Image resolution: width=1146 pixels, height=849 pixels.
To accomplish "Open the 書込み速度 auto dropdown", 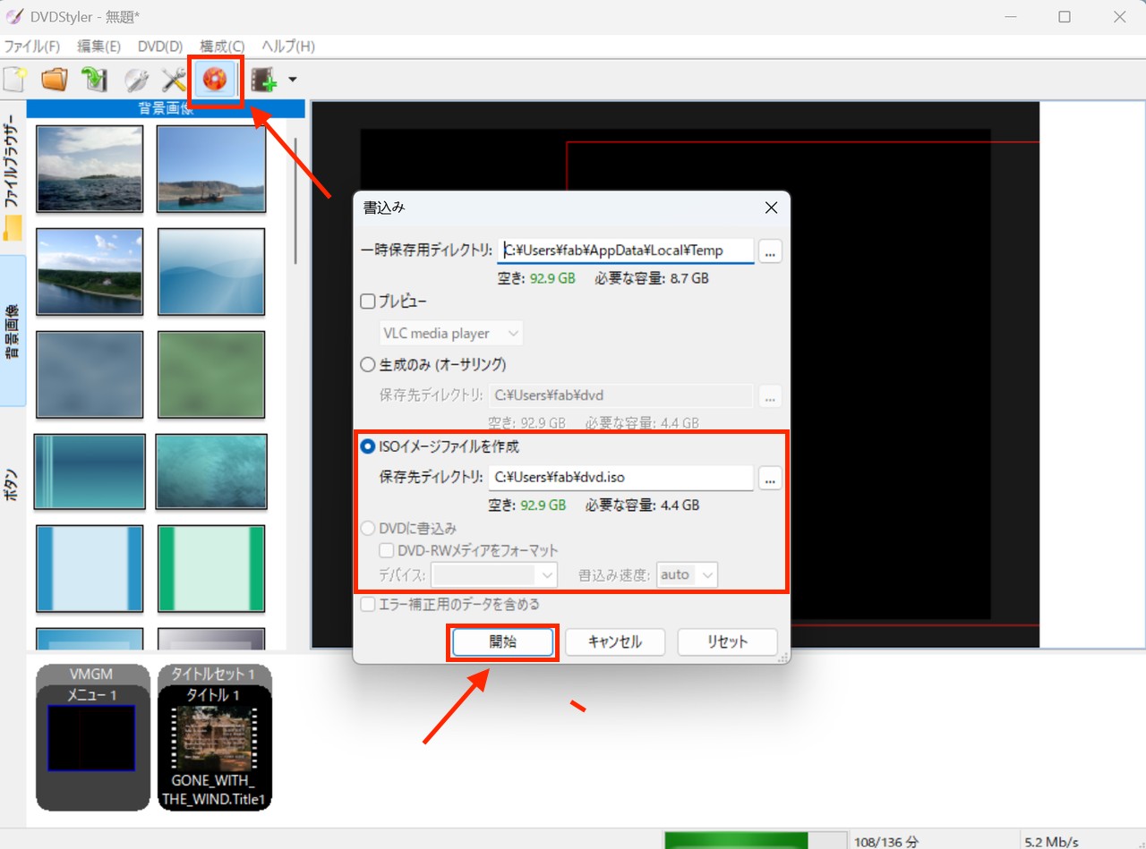I will 688,574.
